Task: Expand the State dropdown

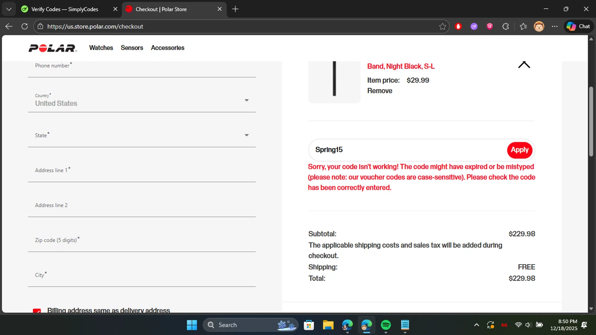Action: click(x=142, y=135)
